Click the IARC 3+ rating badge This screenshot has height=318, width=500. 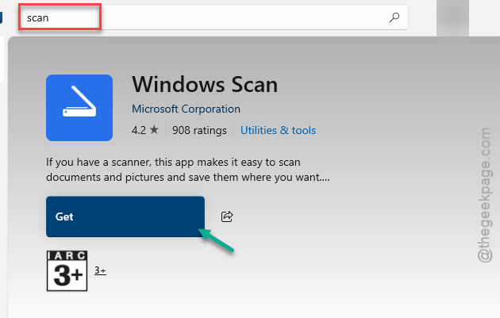67,271
